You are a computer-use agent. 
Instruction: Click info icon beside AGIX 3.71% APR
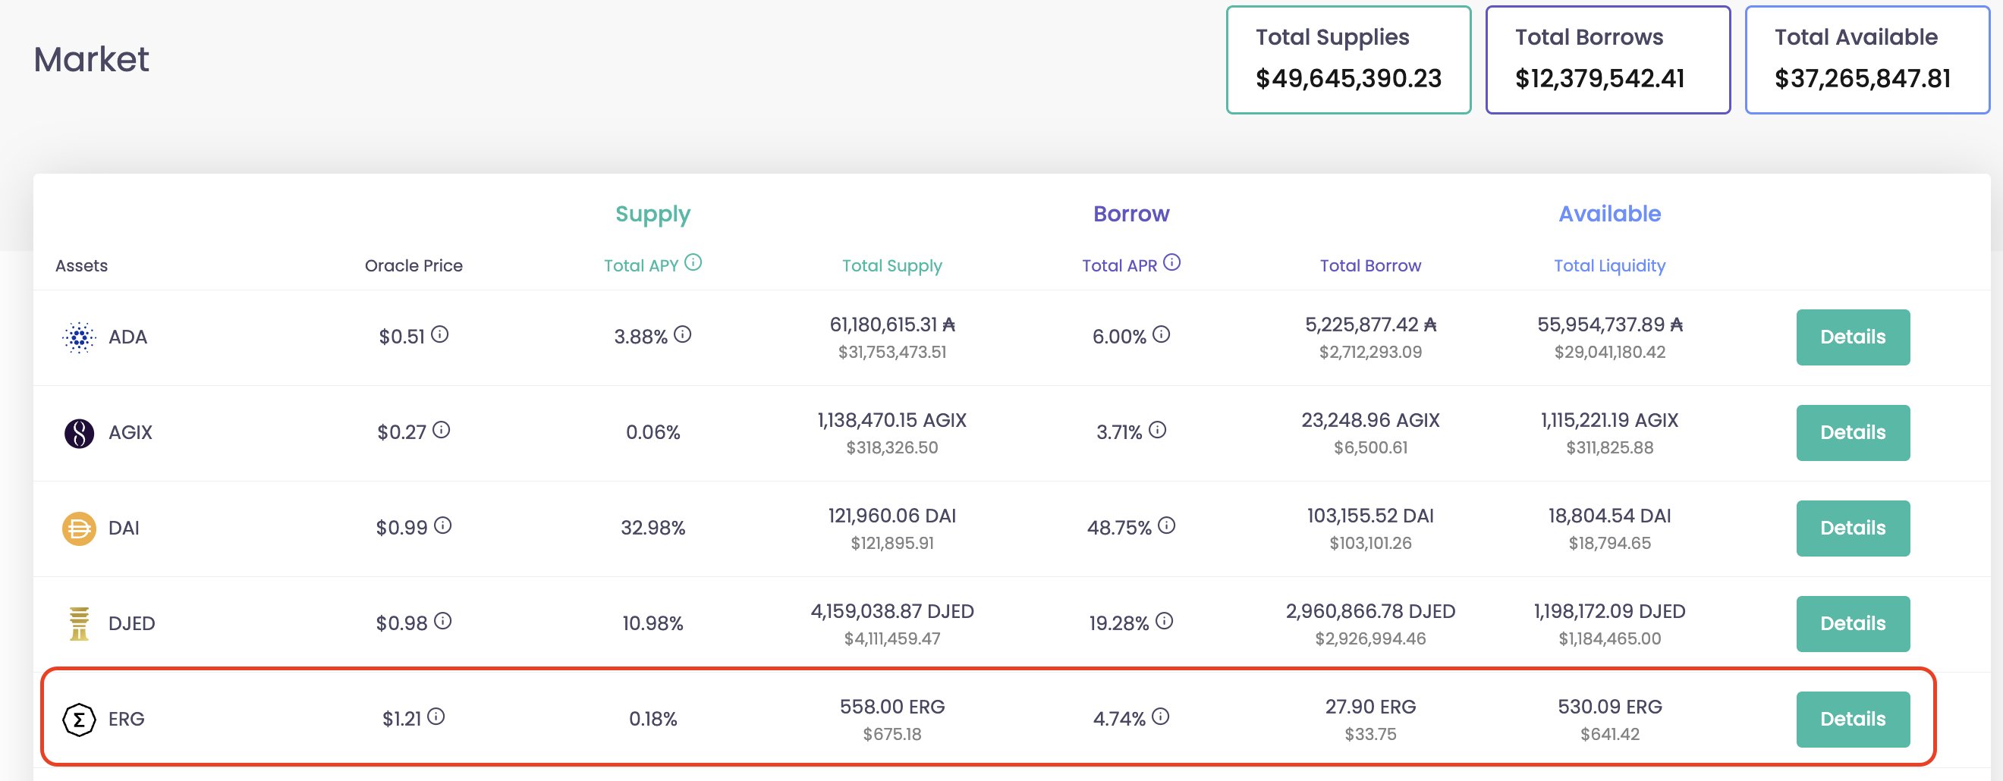1158,431
